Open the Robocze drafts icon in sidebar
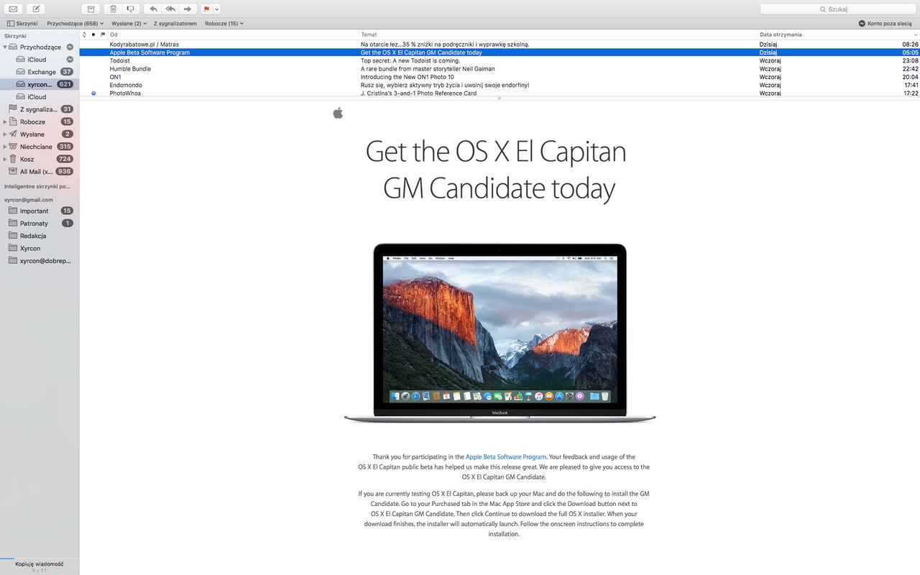Viewport: 920px width, 575px height. pyautogui.click(x=13, y=121)
